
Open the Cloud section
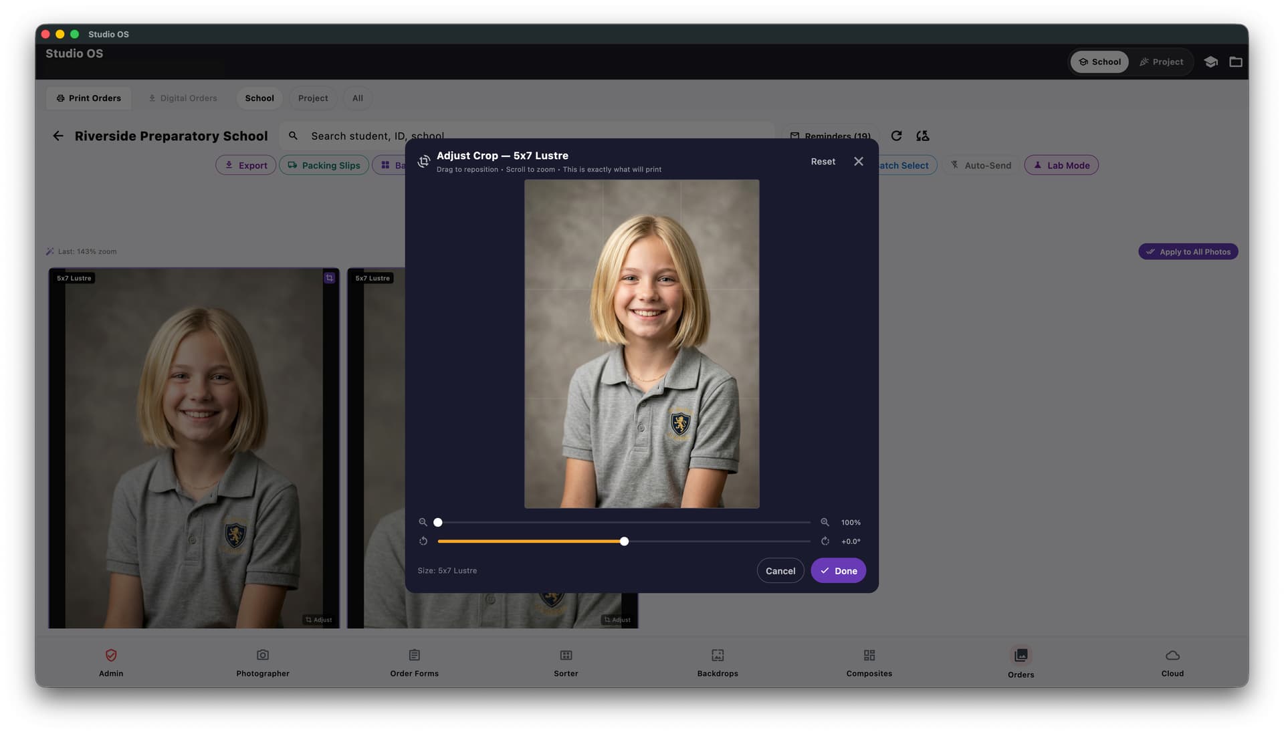pos(1172,662)
